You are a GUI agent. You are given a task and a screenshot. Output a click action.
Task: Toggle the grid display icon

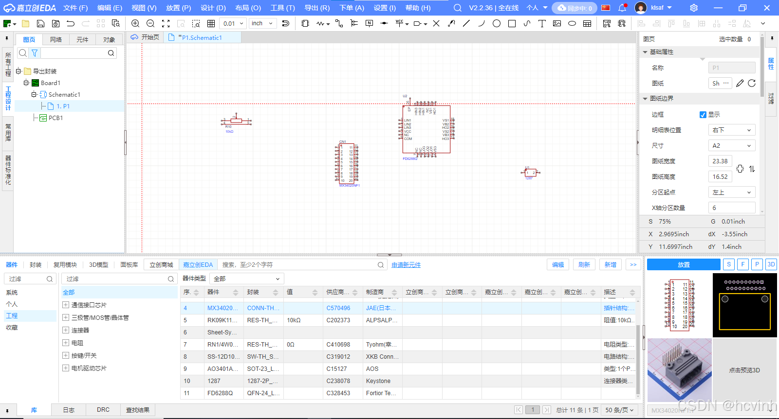click(x=211, y=23)
